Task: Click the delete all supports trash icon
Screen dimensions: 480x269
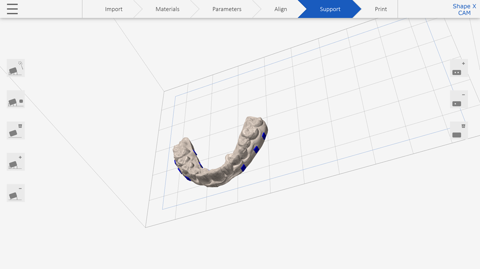Action: 16,131
